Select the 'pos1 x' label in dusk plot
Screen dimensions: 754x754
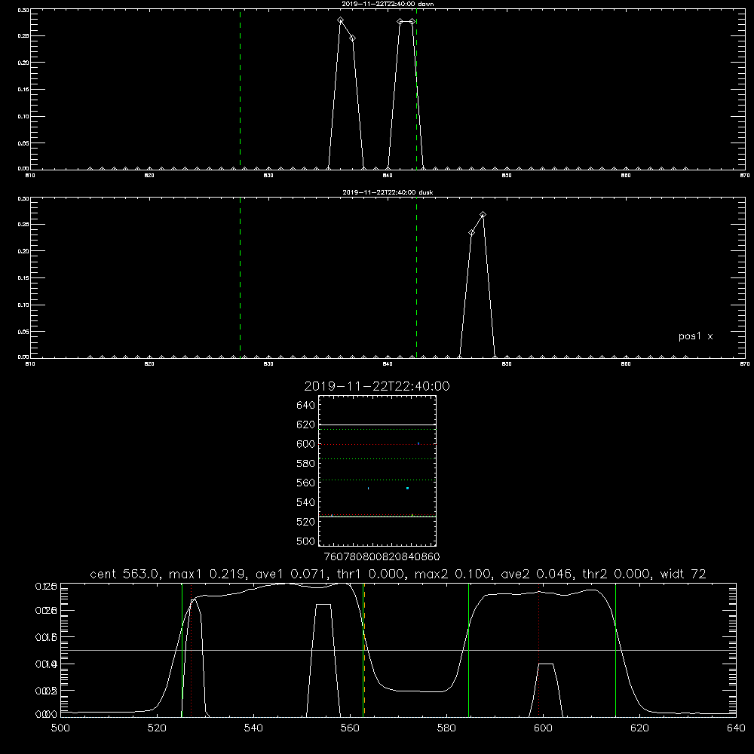(695, 336)
